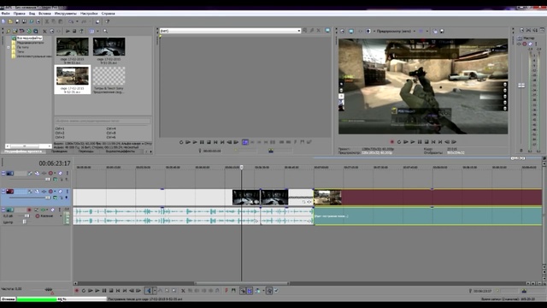547x308 pixels.
Task: Select the Normal edit tool
Action: click(x=148, y=291)
